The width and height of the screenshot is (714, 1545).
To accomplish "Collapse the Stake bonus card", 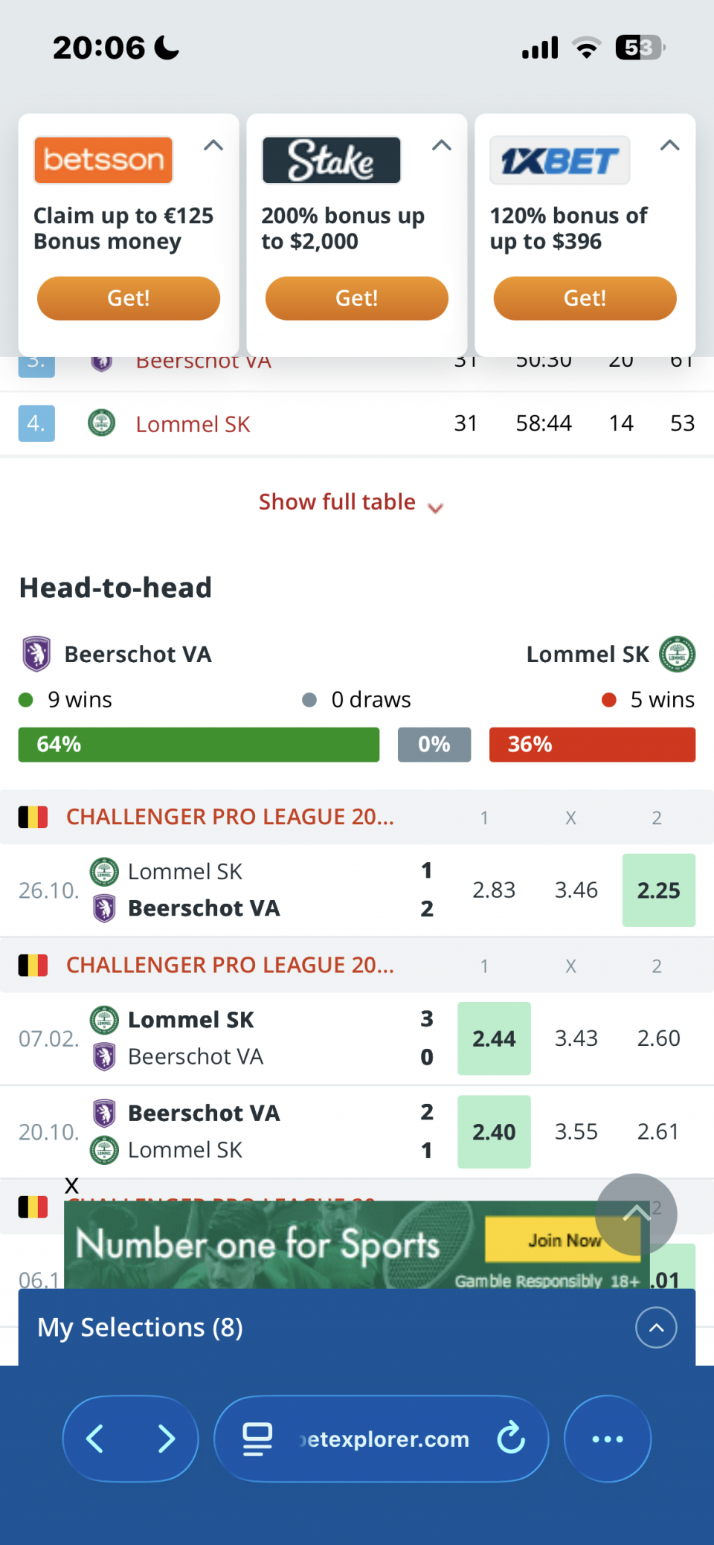I will click(442, 146).
